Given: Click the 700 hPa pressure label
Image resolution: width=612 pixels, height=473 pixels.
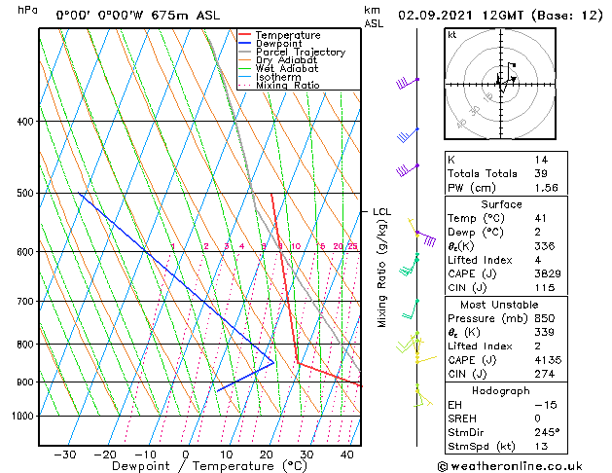Looking at the screenshot, I should pyautogui.click(x=26, y=302).
